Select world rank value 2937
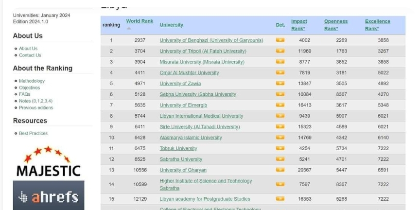 140,40
